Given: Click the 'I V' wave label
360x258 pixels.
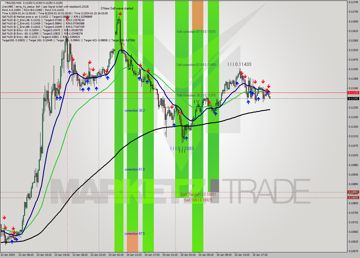Looking at the screenshot, I should tap(197, 101).
